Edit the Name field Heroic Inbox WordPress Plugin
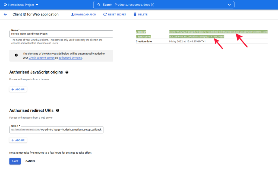The image size is (278, 171). [x=61, y=34]
